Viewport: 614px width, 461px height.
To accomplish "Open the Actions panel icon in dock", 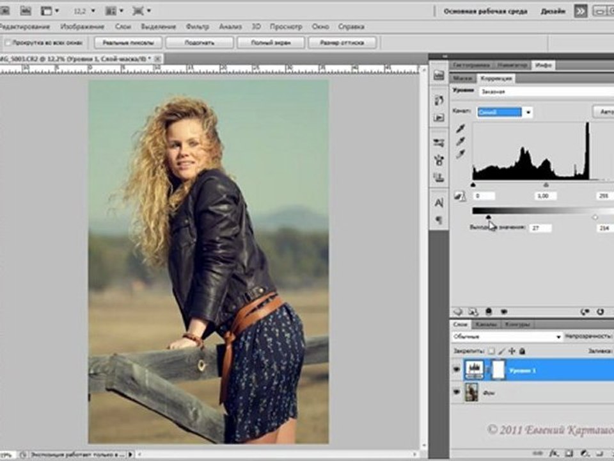I will pos(439,118).
